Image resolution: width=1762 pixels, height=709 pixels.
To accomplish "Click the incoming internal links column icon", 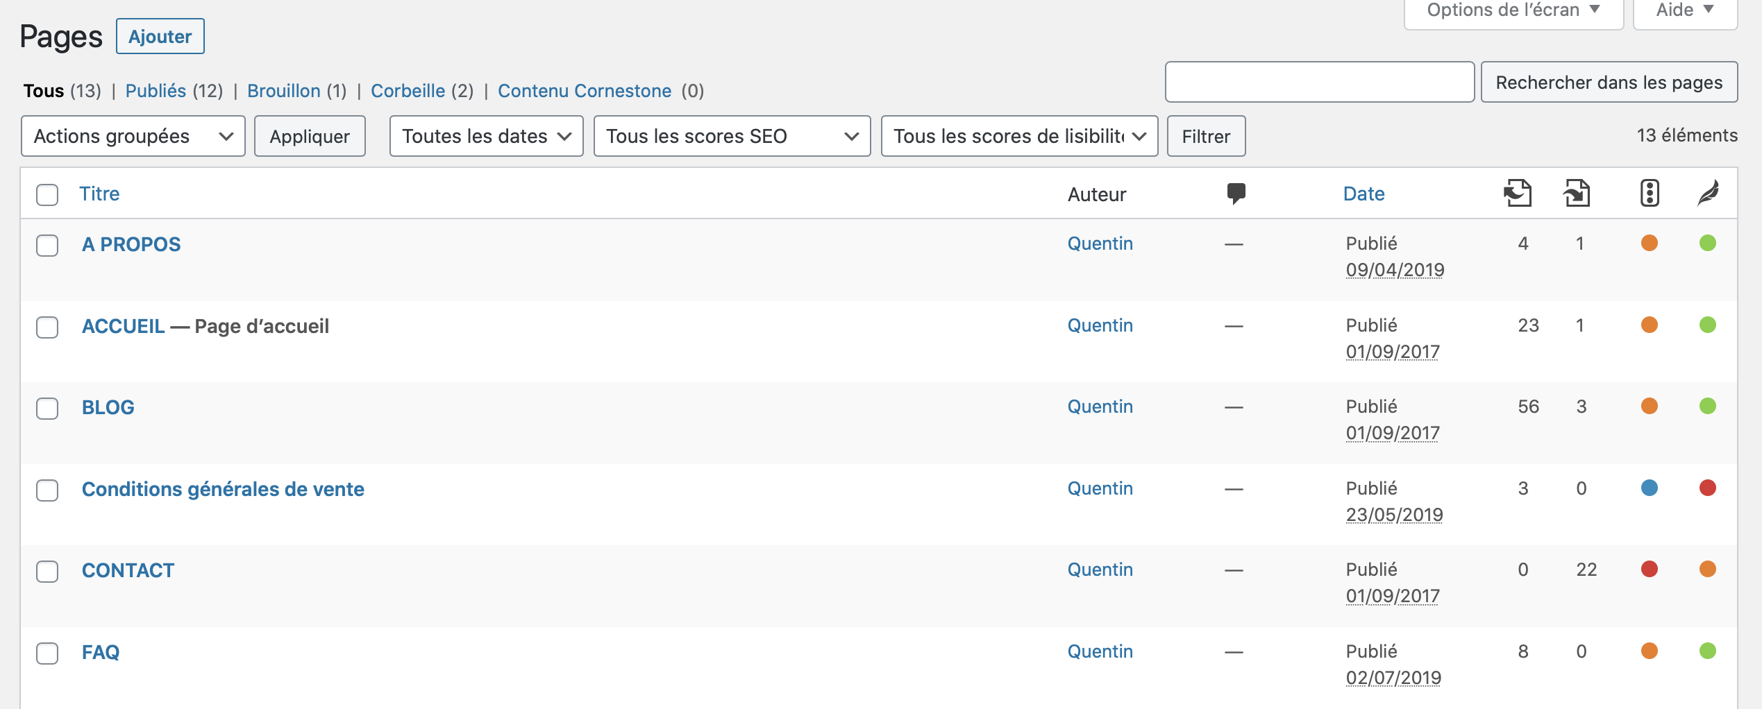I will 1577,193.
